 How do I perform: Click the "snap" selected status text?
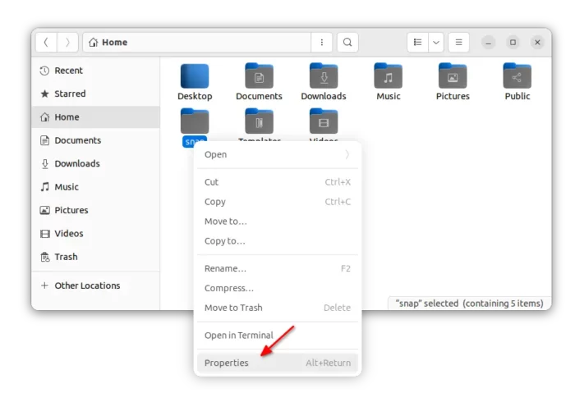pos(469,304)
